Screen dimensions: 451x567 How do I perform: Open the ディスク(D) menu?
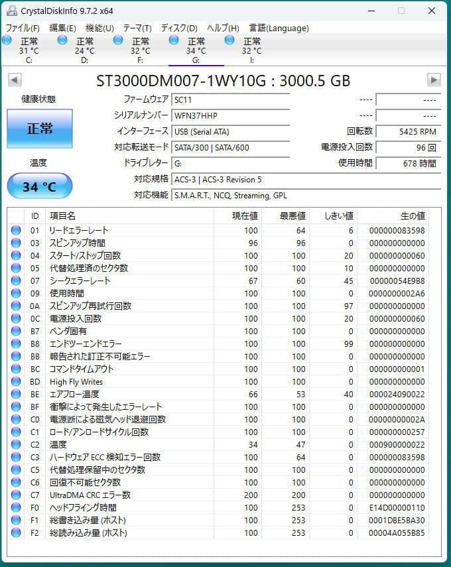coord(179,28)
